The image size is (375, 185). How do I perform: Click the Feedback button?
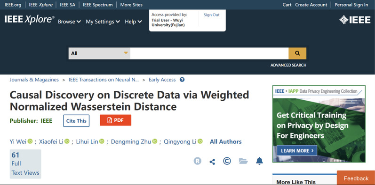click(x=356, y=178)
